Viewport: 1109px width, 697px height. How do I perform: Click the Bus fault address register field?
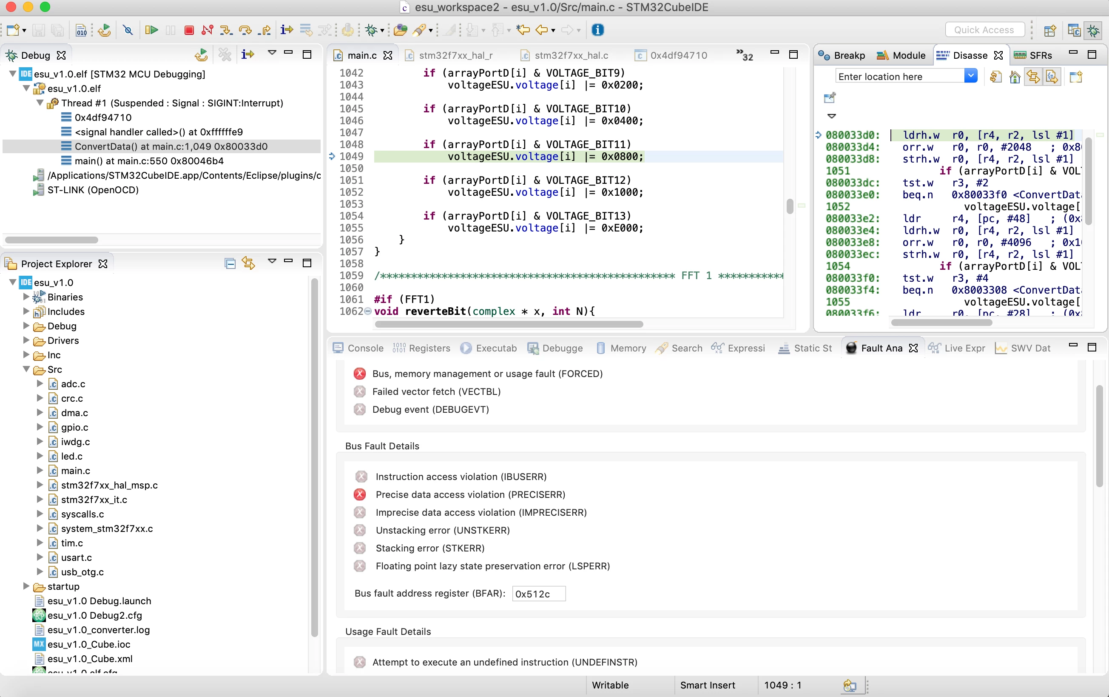tap(539, 594)
